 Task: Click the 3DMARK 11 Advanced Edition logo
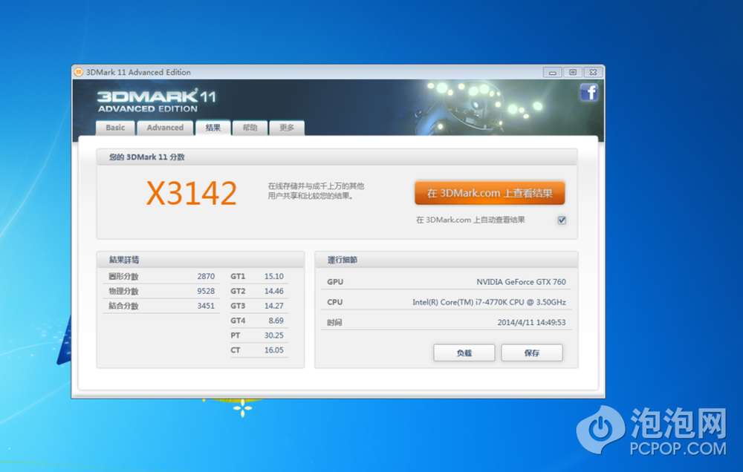click(156, 101)
